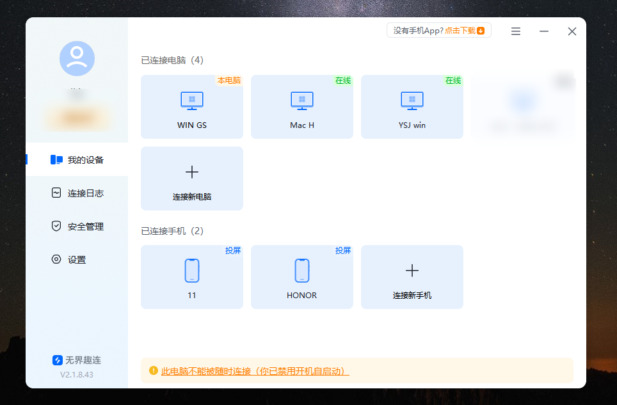The height and width of the screenshot is (405, 617).
Task: Click the 点击下载 link for the phone app
Action: tap(458, 30)
